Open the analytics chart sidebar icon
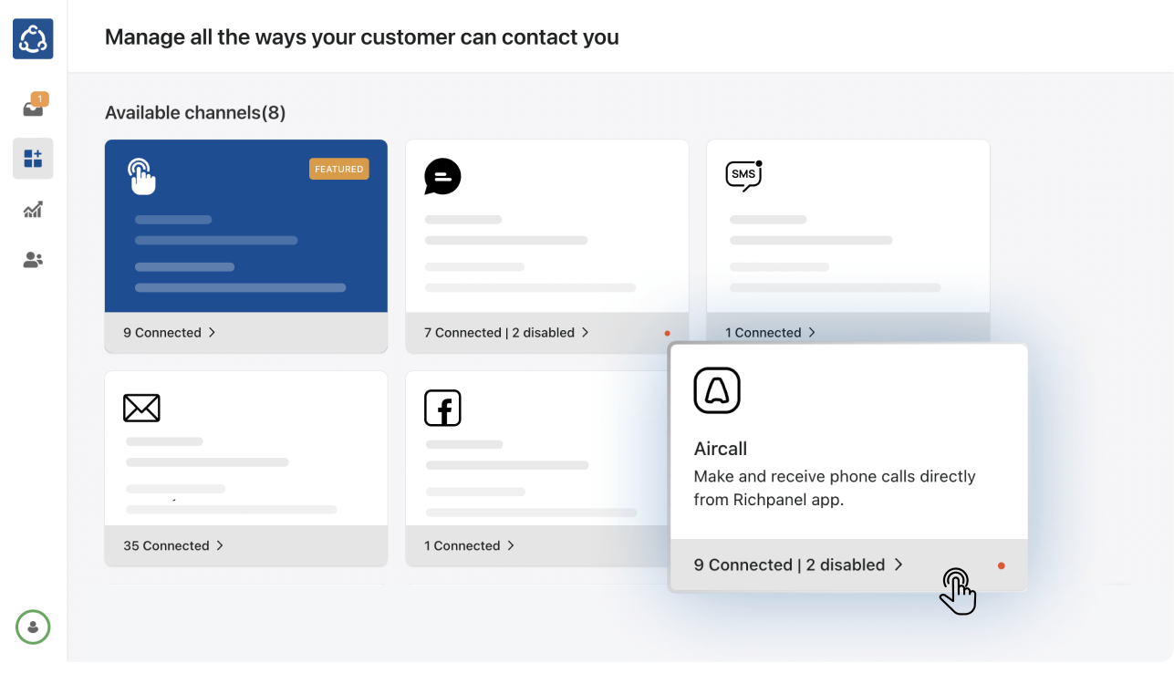The image size is (1174, 684). click(33, 210)
